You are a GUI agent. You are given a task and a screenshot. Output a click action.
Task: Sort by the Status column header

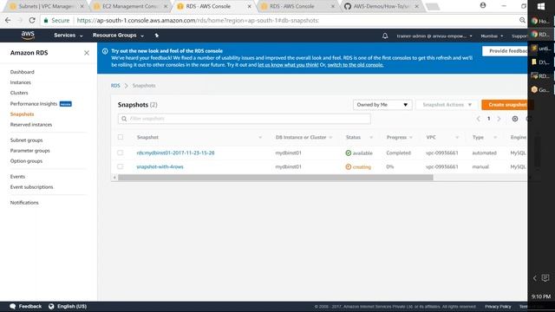(353, 137)
